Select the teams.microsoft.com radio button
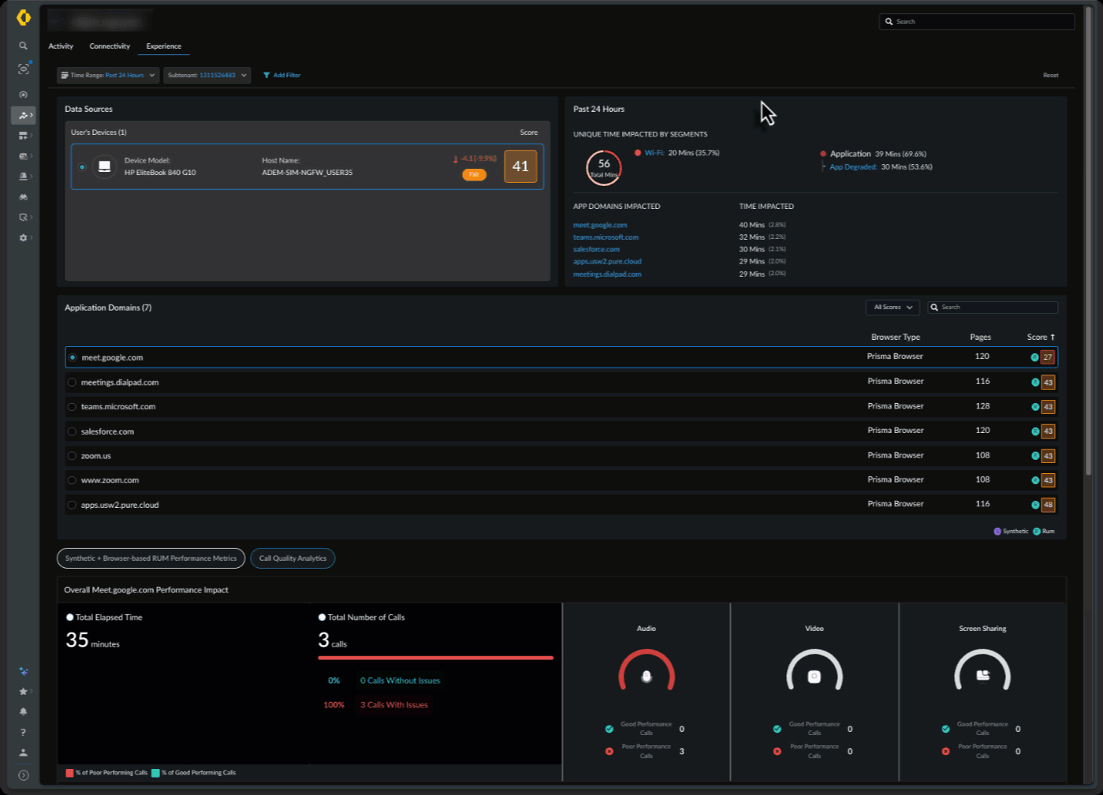Image resolution: width=1103 pixels, height=795 pixels. (x=72, y=407)
